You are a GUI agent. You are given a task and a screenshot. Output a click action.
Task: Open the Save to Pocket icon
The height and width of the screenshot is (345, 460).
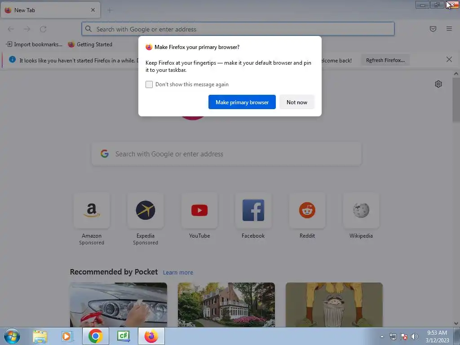point(433,29)
